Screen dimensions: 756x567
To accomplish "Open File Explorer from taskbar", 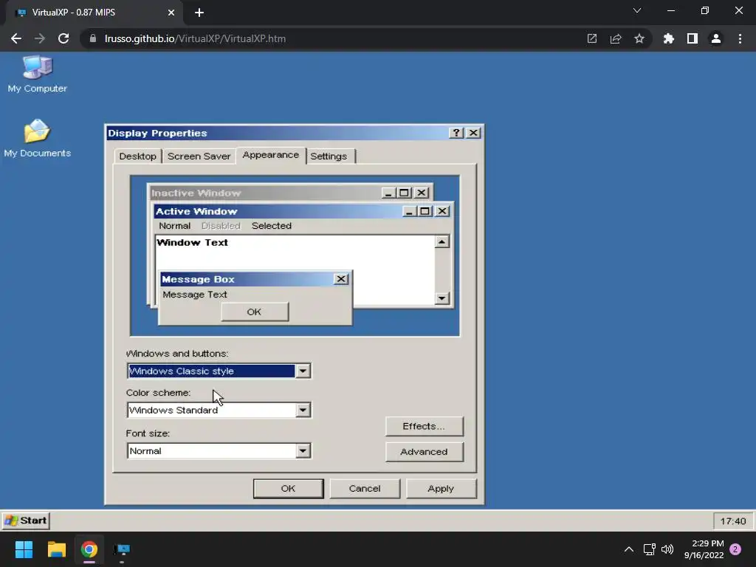I will pos(56,549).
